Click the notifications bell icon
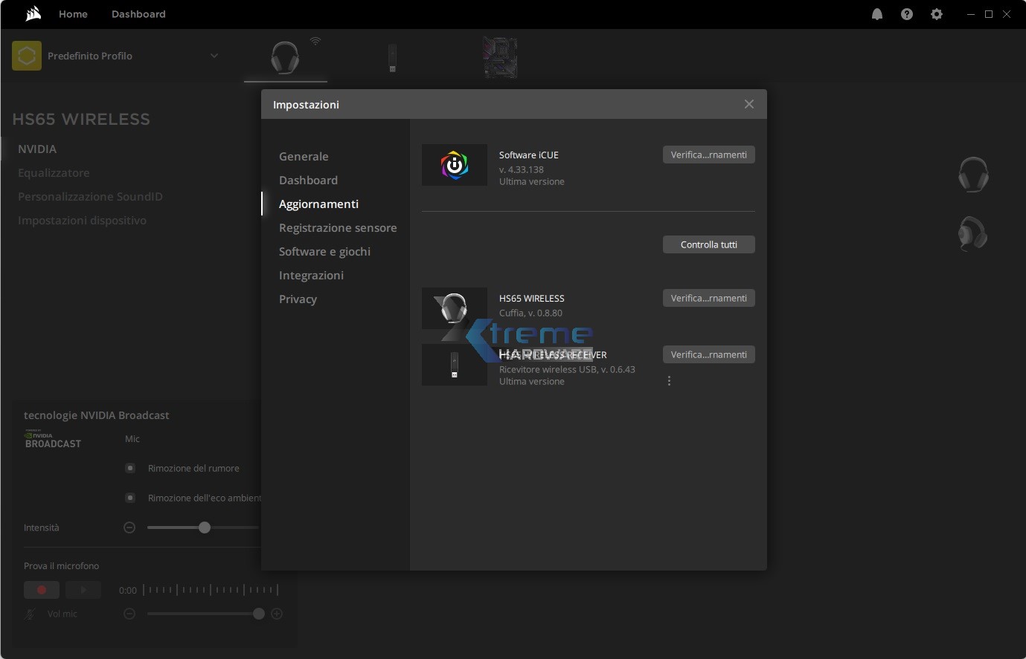Screen dimensions: 1026x659 877,14
